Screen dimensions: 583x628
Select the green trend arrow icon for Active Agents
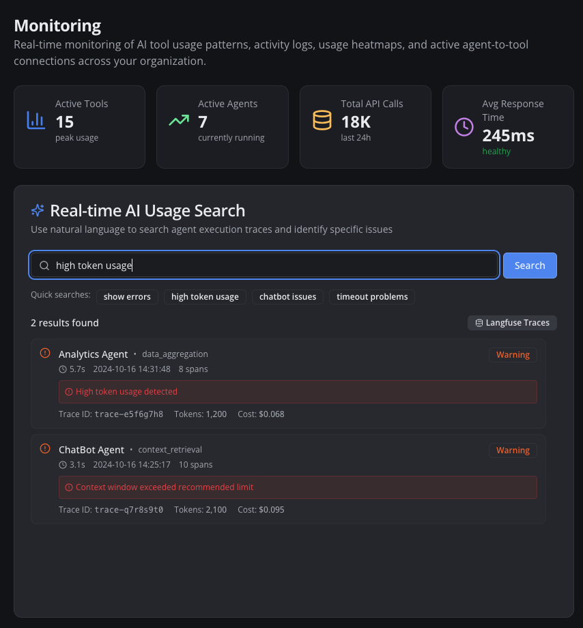pyautogui.click(x=179, y=120)
